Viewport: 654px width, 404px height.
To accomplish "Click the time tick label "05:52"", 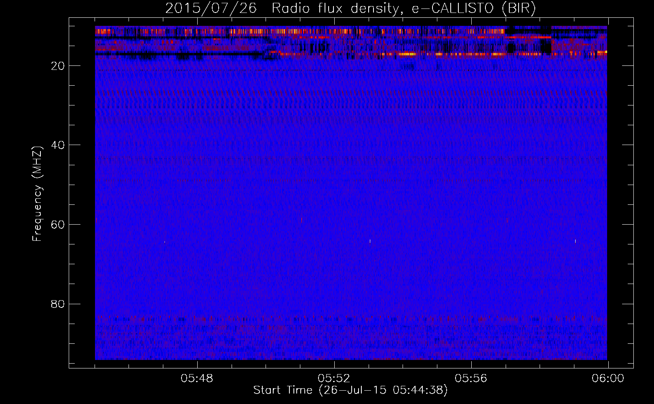I will (334, 379).
